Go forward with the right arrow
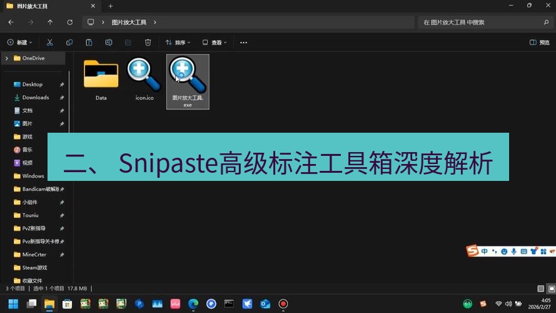 pos(31,22)
